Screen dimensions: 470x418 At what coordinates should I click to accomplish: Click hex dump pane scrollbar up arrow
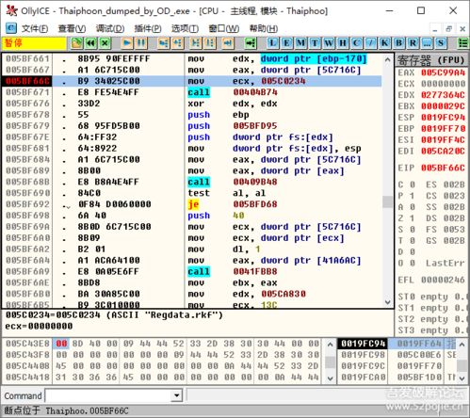(330, 345)
